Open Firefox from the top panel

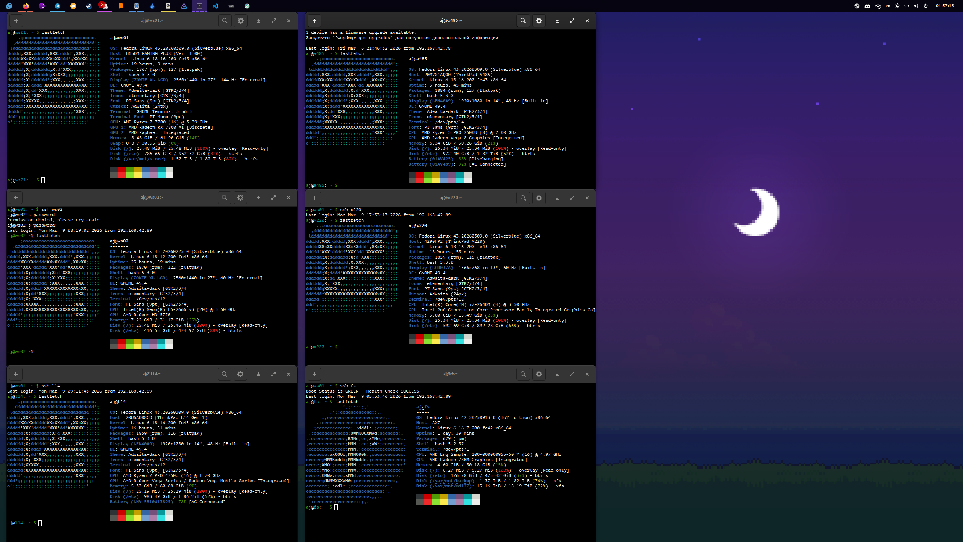26,6
